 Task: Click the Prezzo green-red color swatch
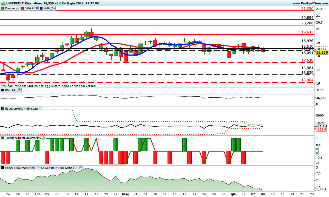pos(3,8)
